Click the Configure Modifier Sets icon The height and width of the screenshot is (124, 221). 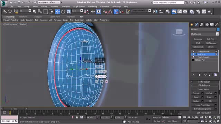pos(215,75)
